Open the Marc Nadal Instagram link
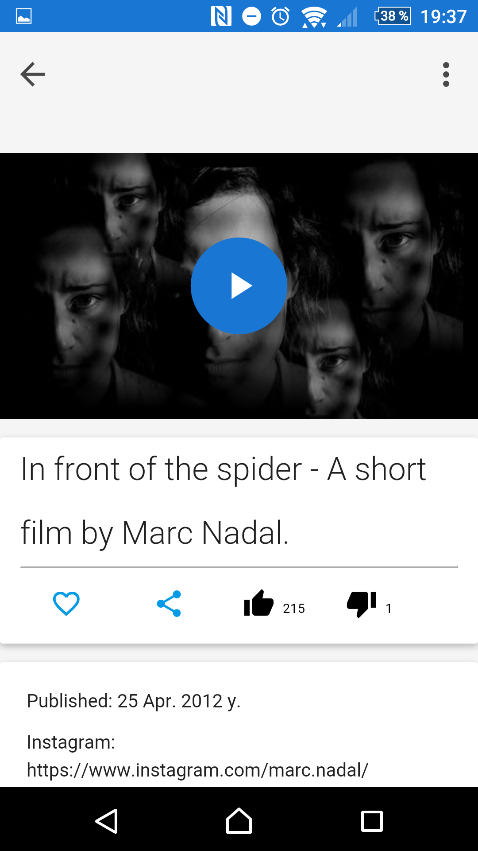478x851 pixels. (197, 770)
